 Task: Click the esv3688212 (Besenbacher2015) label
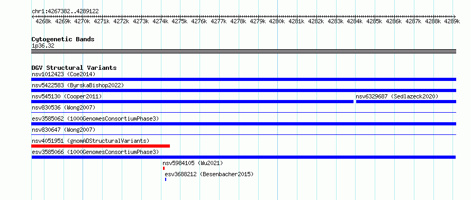209,174
